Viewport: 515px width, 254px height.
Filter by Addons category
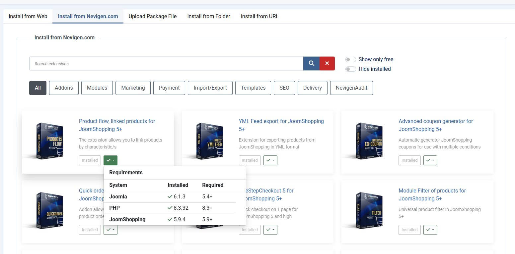pyautogui.click(x=64, y=88)
